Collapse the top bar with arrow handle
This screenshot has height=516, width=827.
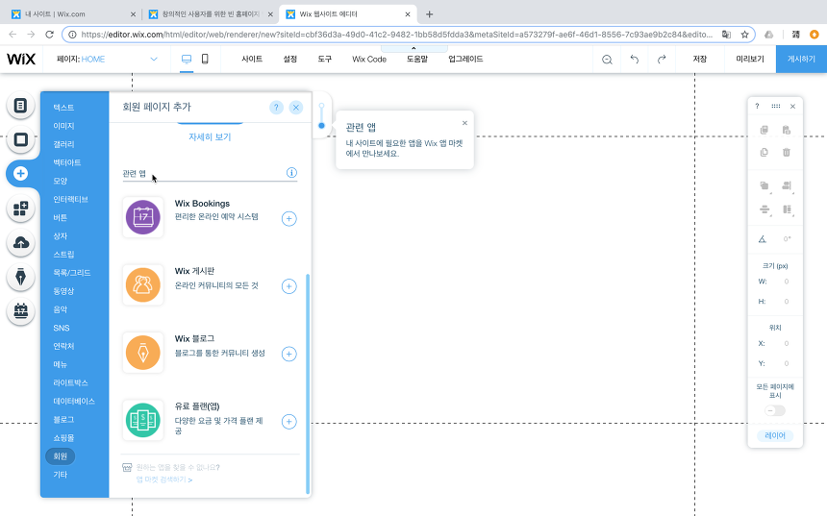[x=413, y=48]
